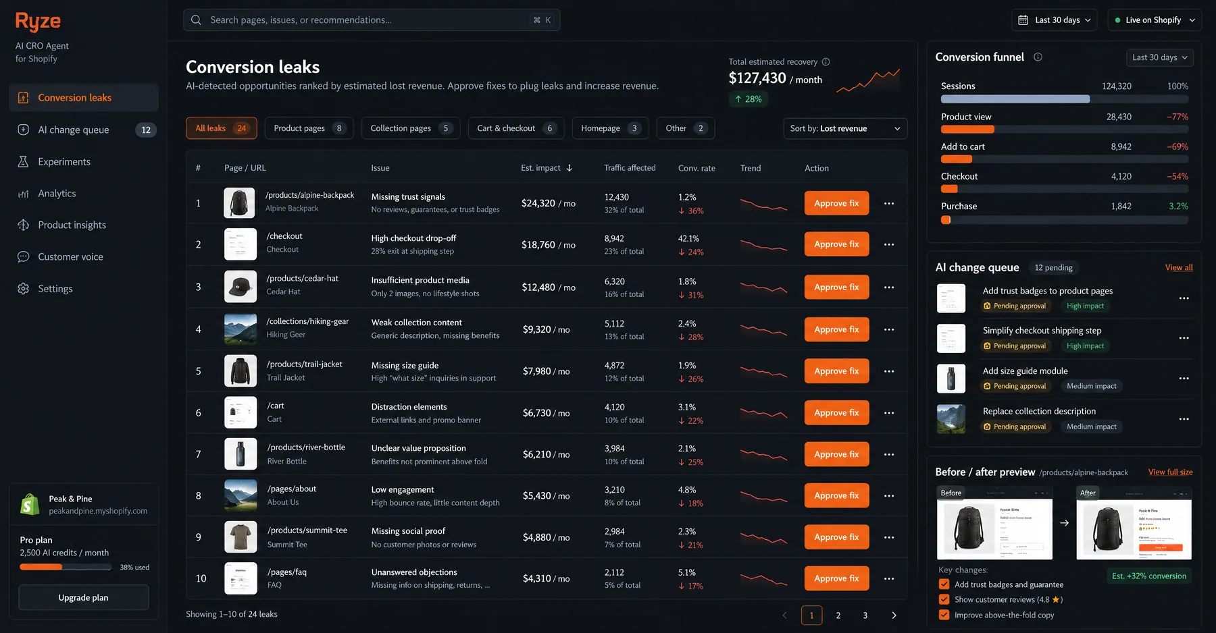
Task: Approve fix for /products/cedar-hat
Action: pyautogui.click(x=836, y=287)
